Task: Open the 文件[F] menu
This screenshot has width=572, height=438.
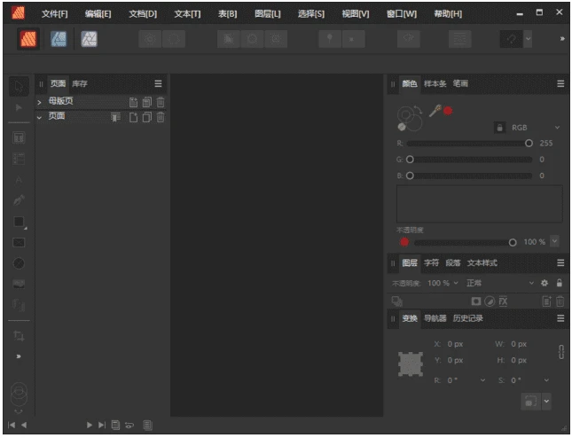Action: tap(54, 14)
